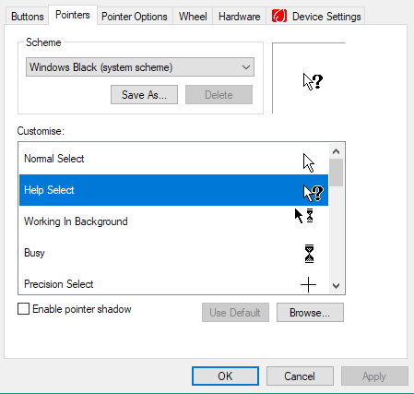
Task: Open the Hardware tab
Action: click(240, 17)
